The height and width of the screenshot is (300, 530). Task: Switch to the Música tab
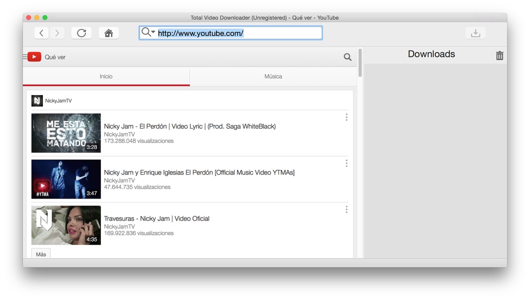(x=273, y=76)
